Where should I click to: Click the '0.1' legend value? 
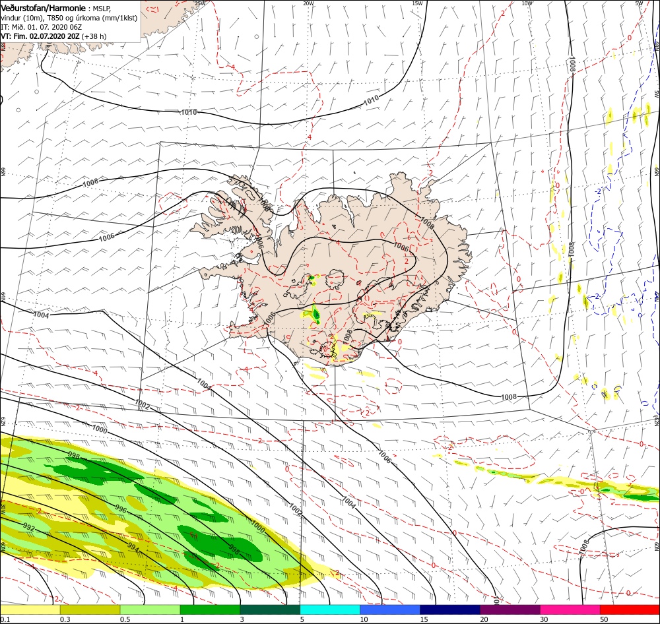tap(5, 619)
